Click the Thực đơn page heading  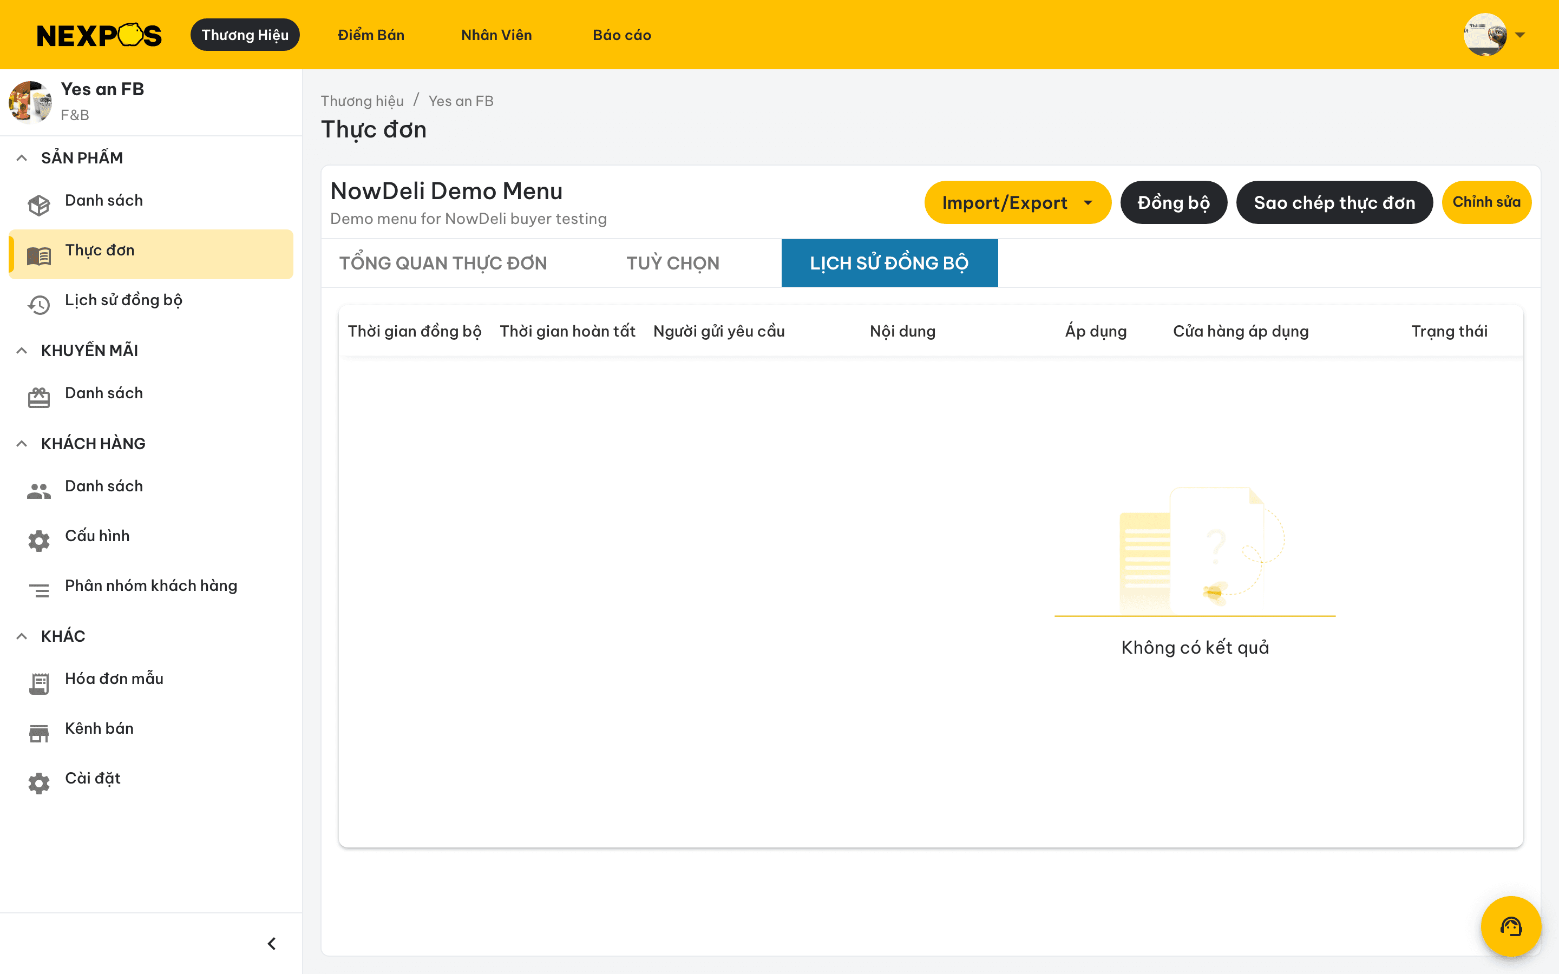[374, 129]
